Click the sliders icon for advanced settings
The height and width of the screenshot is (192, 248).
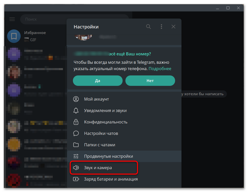(76, 156)
